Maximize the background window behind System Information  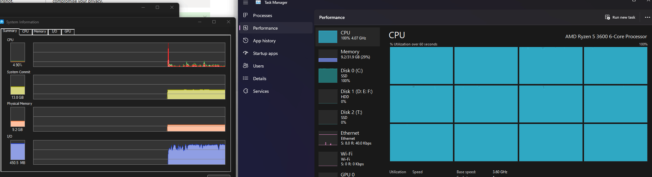coord(157,7)
